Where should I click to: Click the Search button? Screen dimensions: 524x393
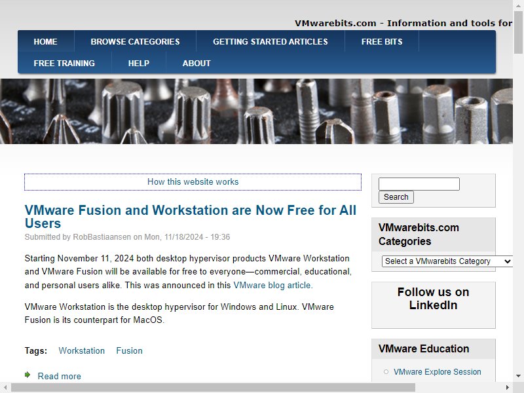pos(396,197)
